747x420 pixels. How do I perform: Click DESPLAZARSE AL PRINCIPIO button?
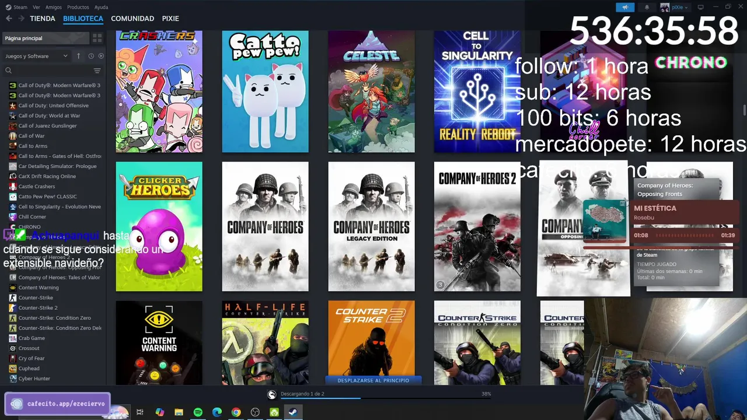[373, 380]
